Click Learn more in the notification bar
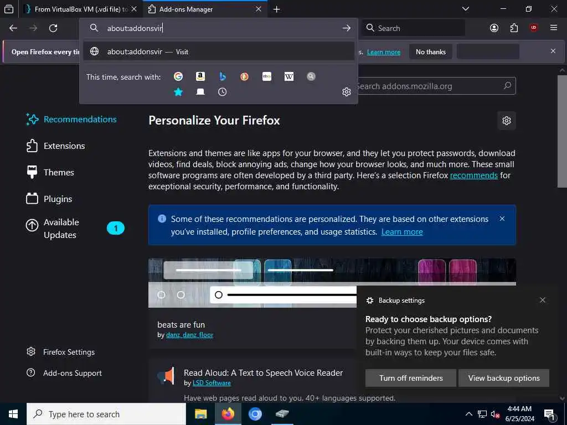The image size is (567, 425). coord(384,52)
